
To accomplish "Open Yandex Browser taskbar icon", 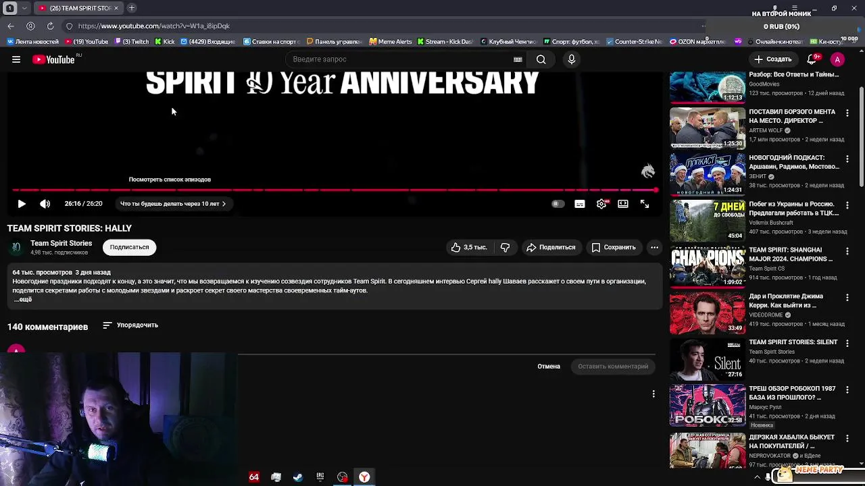I will (x=364, y=477).
